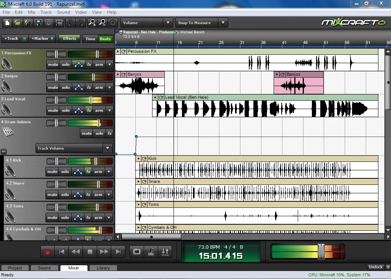Open the arm dropdown arrow on Banjos track
Screen dimensions: 391x279
click(109, 87)
